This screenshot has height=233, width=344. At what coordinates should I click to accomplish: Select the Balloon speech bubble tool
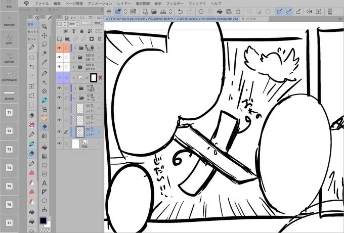44,201
